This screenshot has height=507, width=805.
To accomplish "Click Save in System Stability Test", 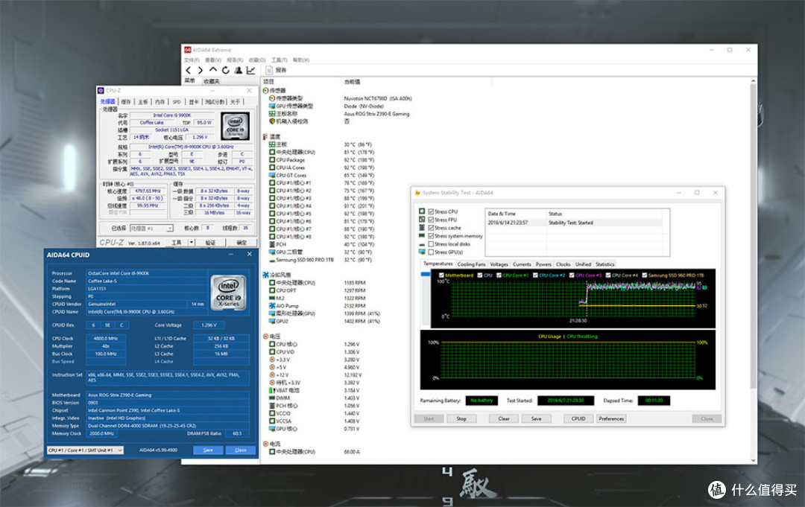I will click(x=536, y=419).
